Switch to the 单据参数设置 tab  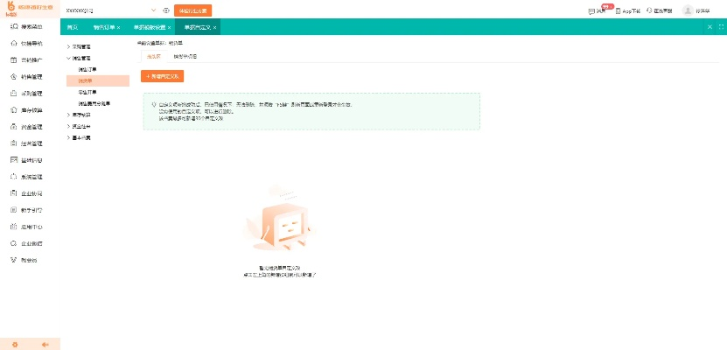click(149, 27)
